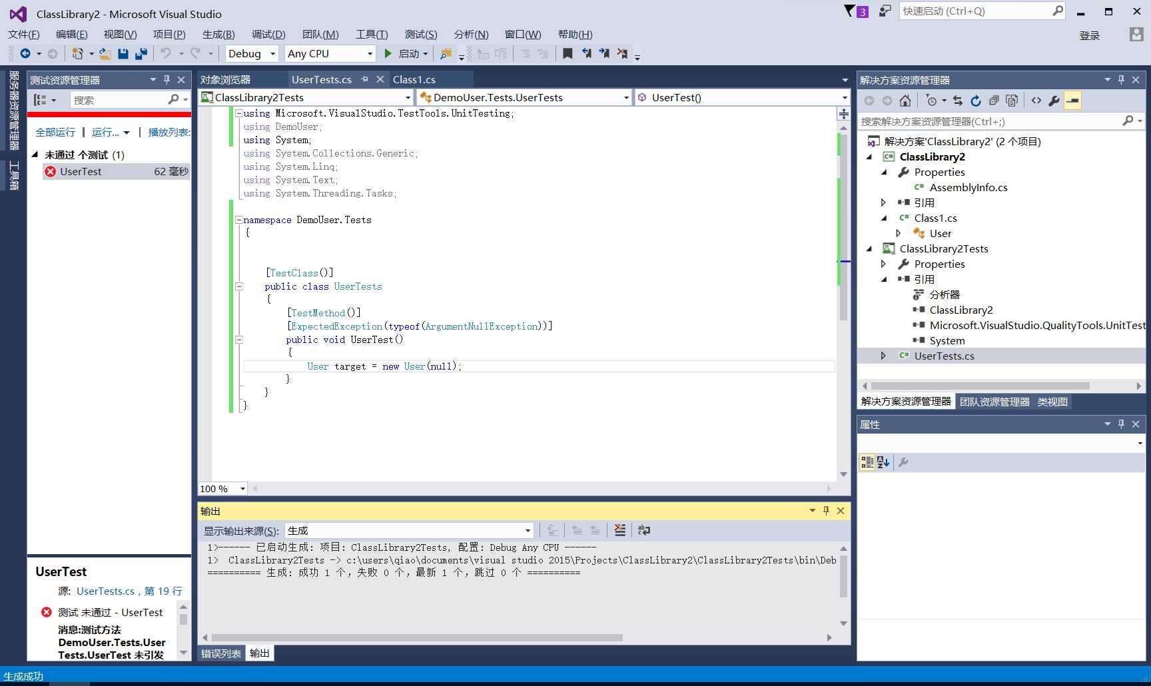Open the 100 % zoom dropdown

coord(242,488)
